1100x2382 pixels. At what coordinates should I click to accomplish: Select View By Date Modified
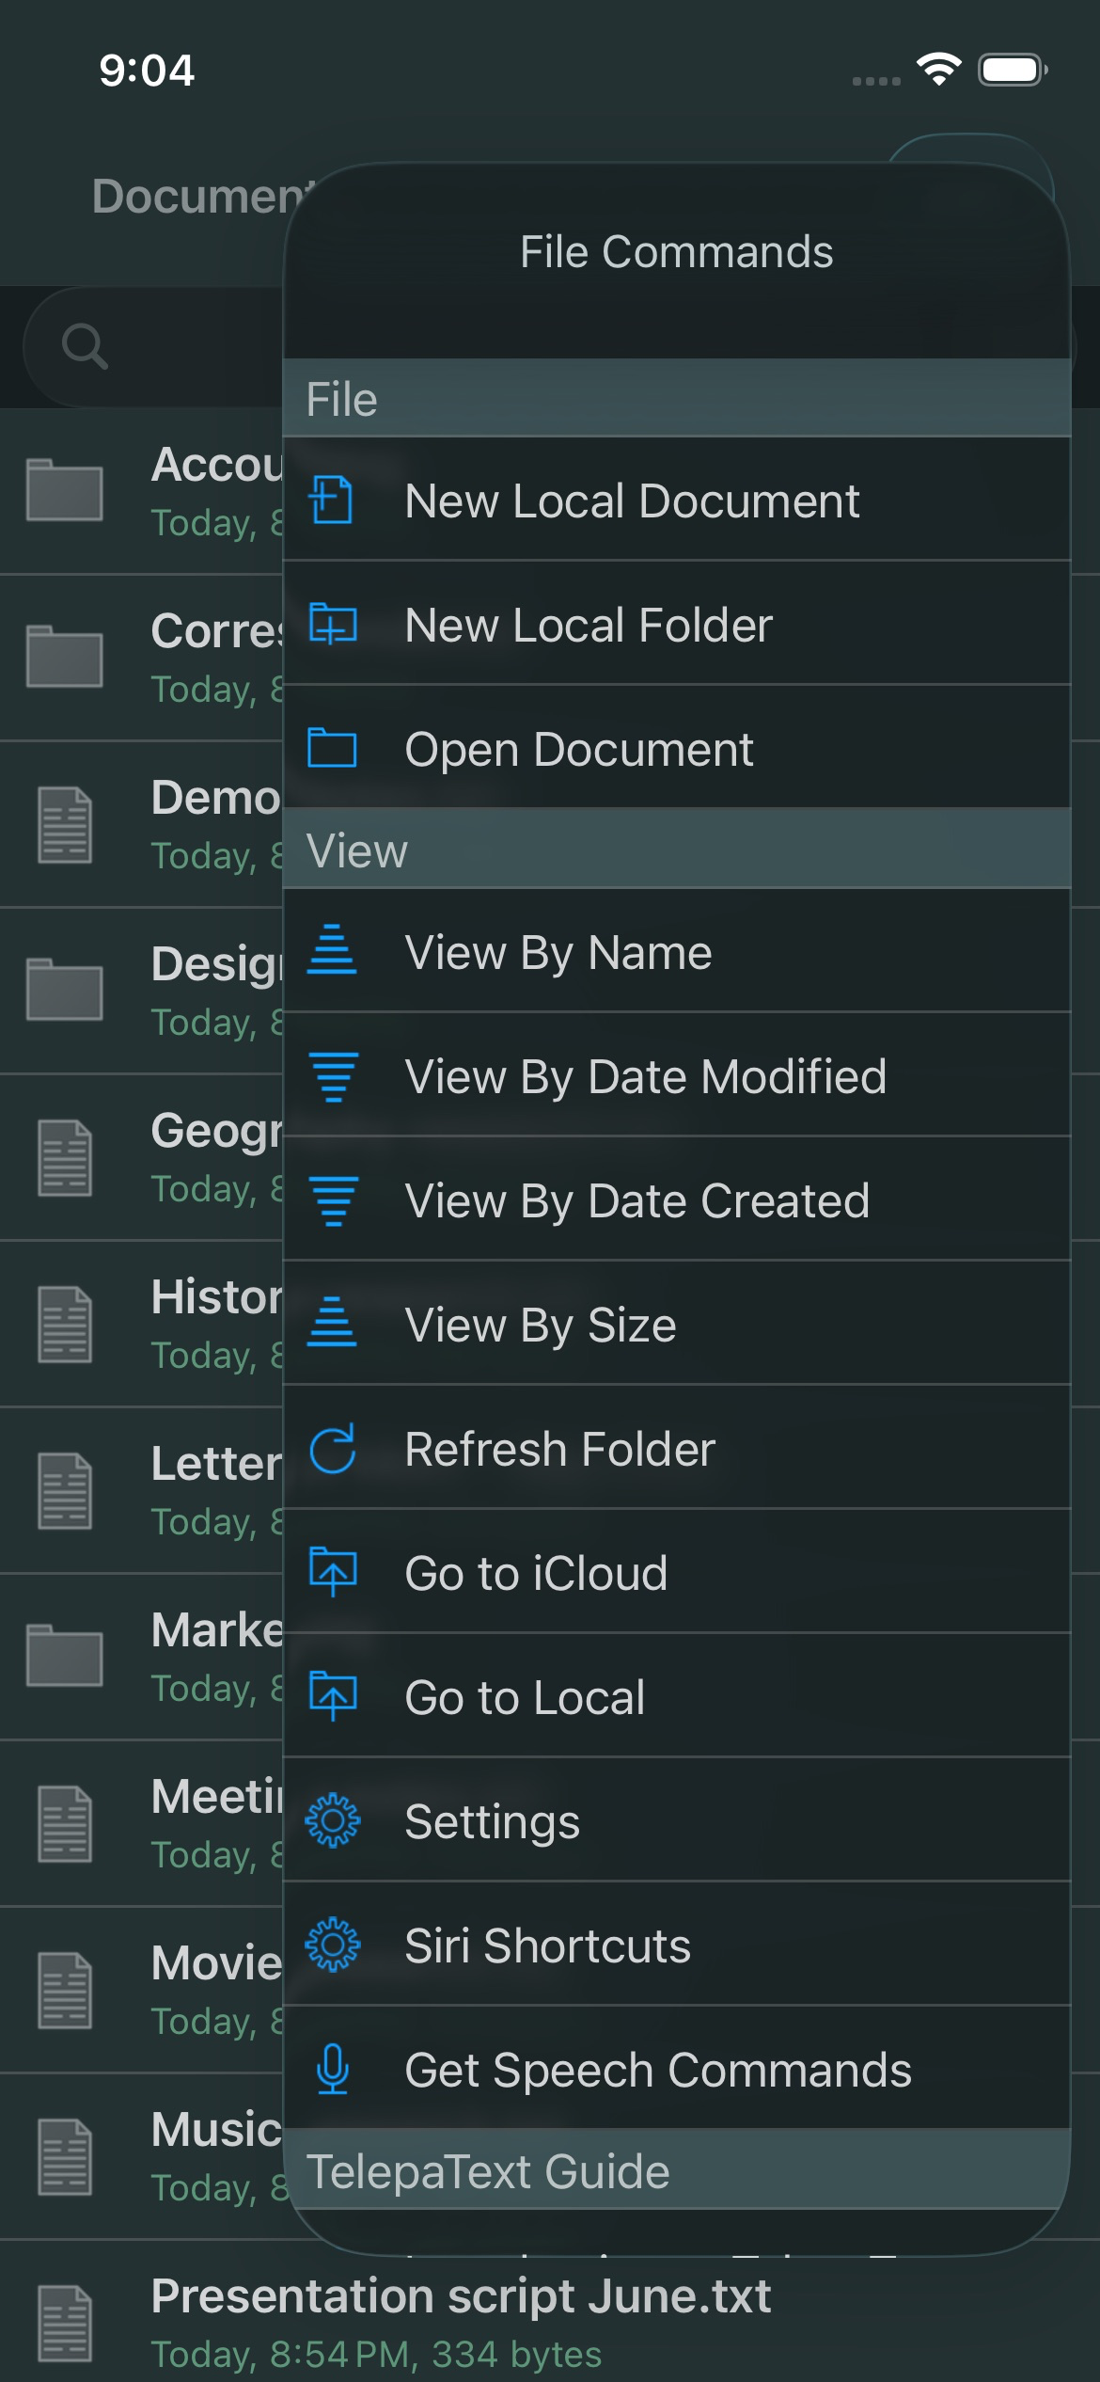677,1075
